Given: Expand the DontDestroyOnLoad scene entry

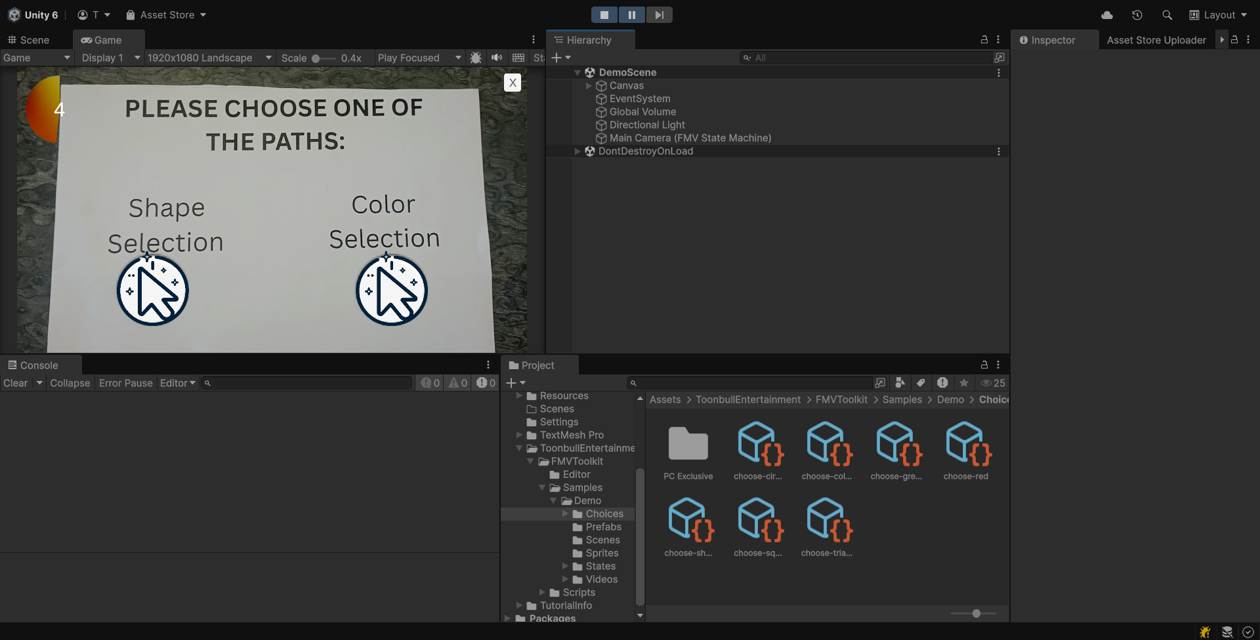Looking at the screenshot, I should (x=577, y=151).
